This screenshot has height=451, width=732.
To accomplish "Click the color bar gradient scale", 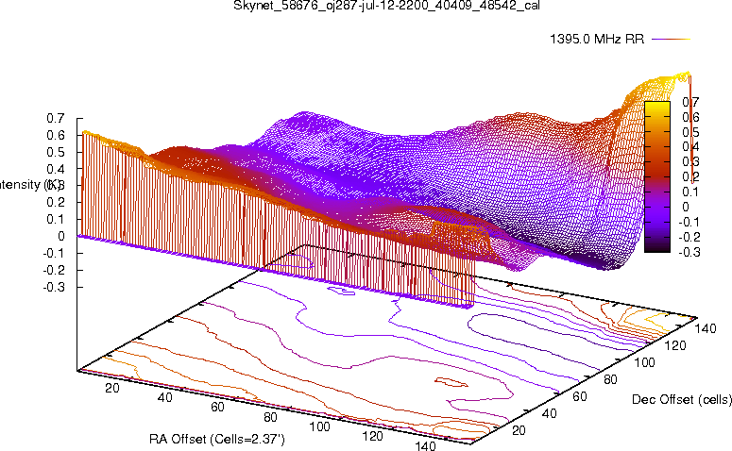I will point(657,176).
